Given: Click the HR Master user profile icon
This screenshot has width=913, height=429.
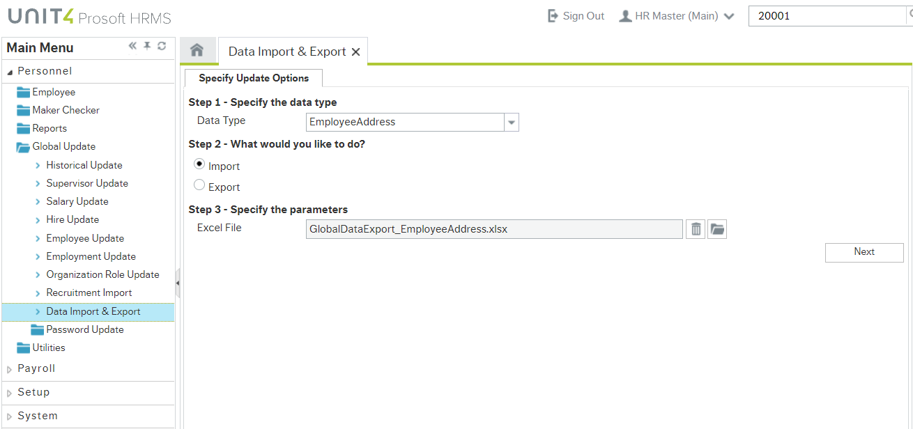Looking at the screenshot, I should coord(625,16).
